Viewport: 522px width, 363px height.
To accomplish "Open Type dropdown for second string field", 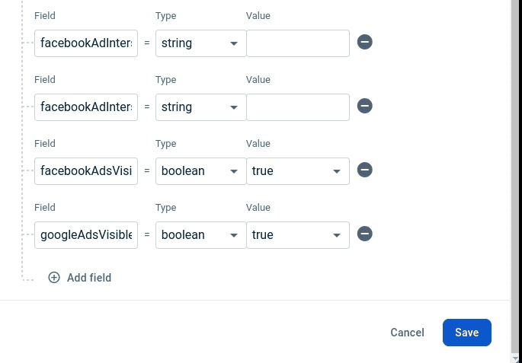I will 200,107.
